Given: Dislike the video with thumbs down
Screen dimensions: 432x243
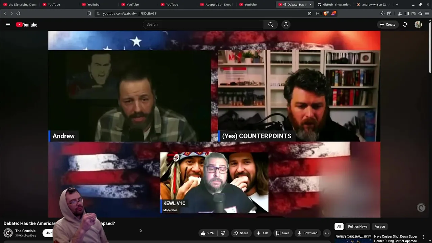Looking at the screenshot, I should tap(223, 233).
